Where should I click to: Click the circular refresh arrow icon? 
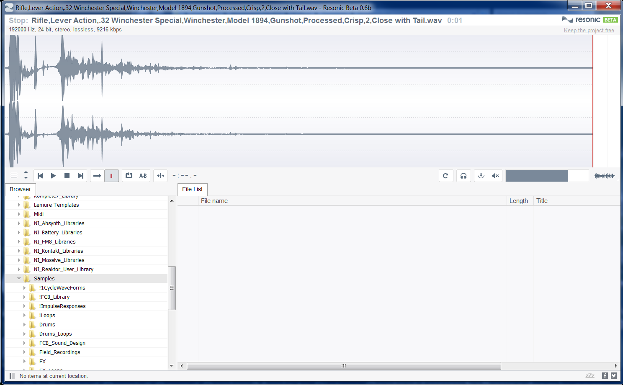pyautogui.click(x=445, y=176)
